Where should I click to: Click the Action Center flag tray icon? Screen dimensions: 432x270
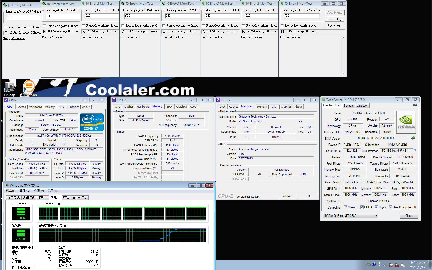tap(391, 265)
